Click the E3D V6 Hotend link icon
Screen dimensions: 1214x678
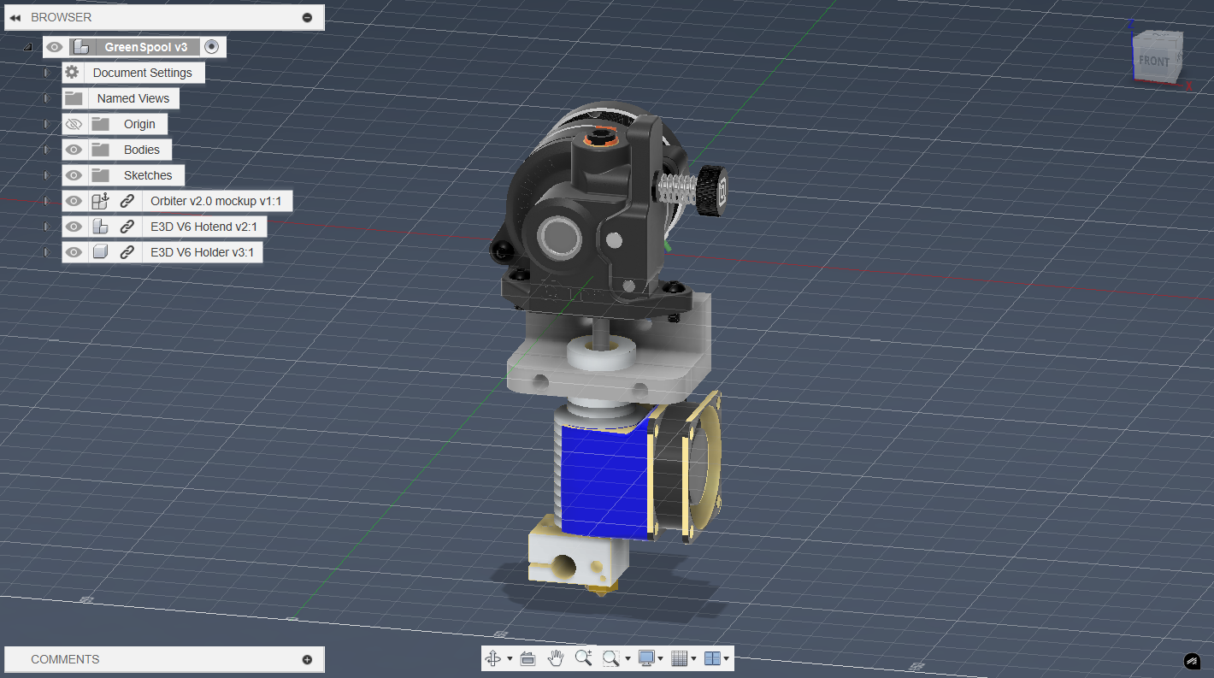[127, 227]
